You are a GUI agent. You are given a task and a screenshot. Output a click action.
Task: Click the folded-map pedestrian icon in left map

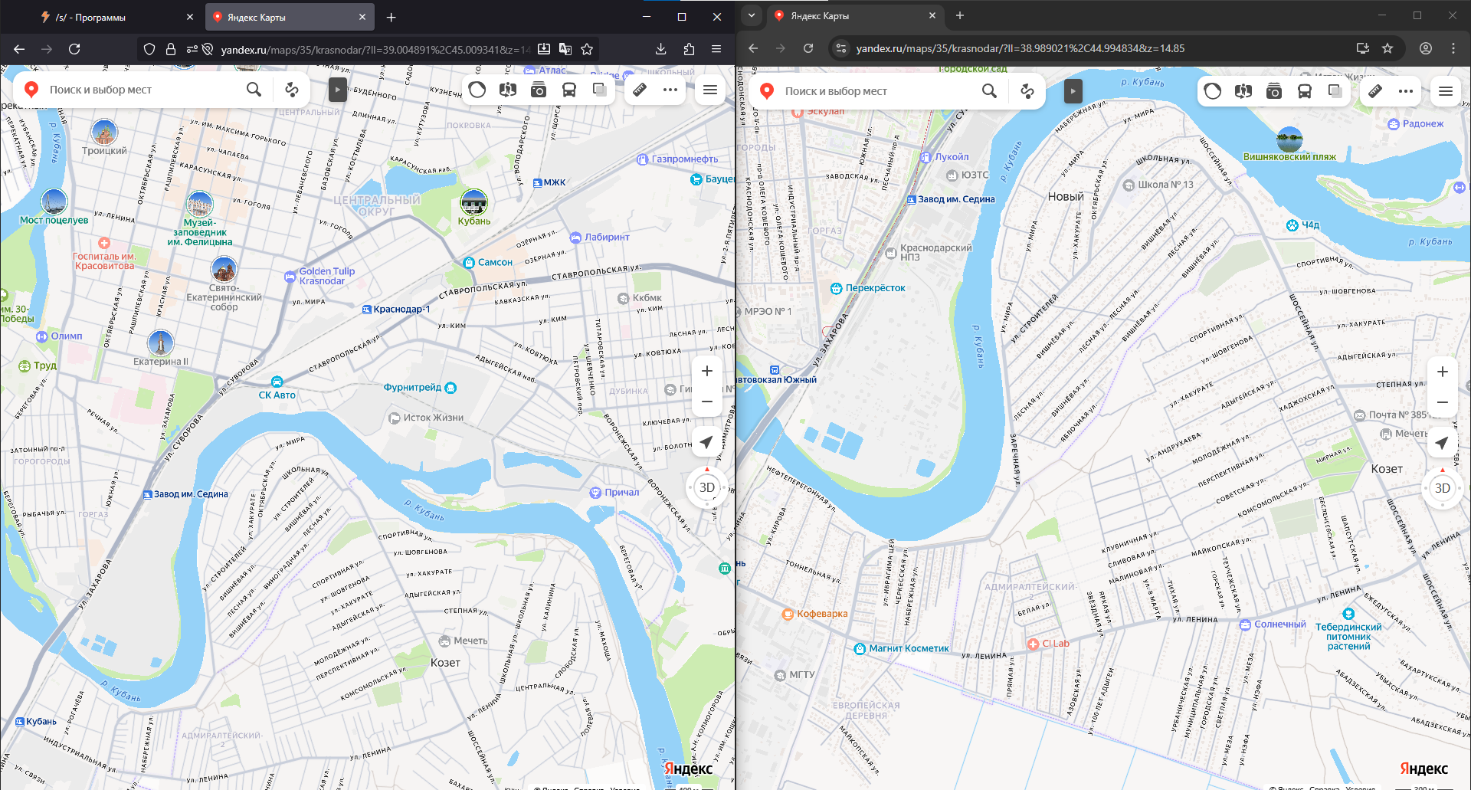click(x=508, y=90)
